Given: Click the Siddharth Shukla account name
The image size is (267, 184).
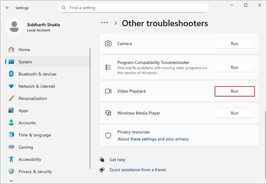Looking at the screenshot, I should click(x=43, y=25).
